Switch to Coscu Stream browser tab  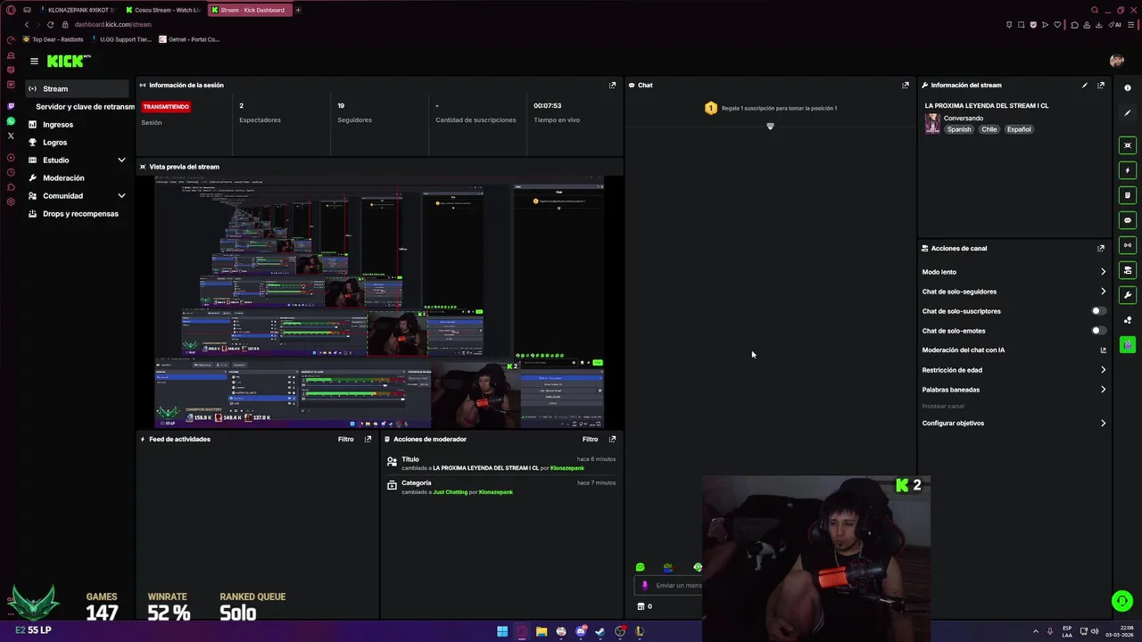(x=164, y=10)
